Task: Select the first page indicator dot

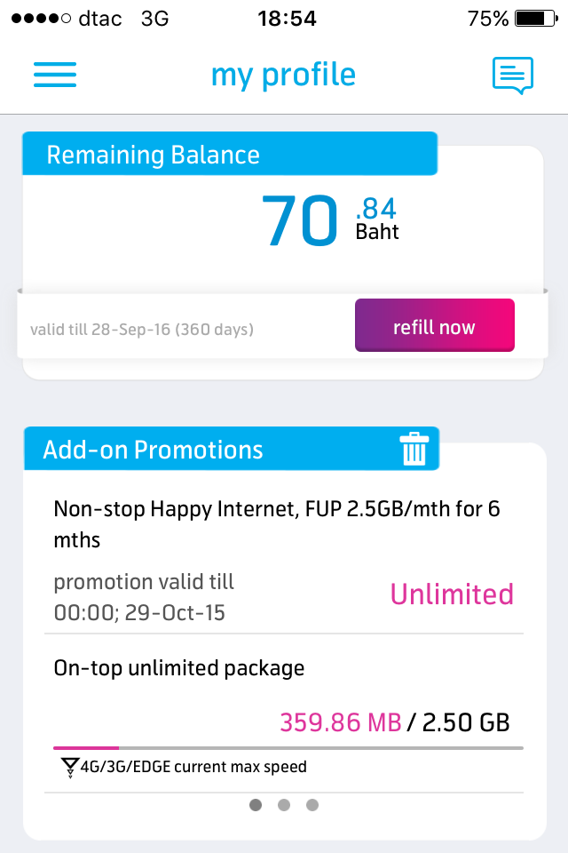Action: tap(256, 805)
